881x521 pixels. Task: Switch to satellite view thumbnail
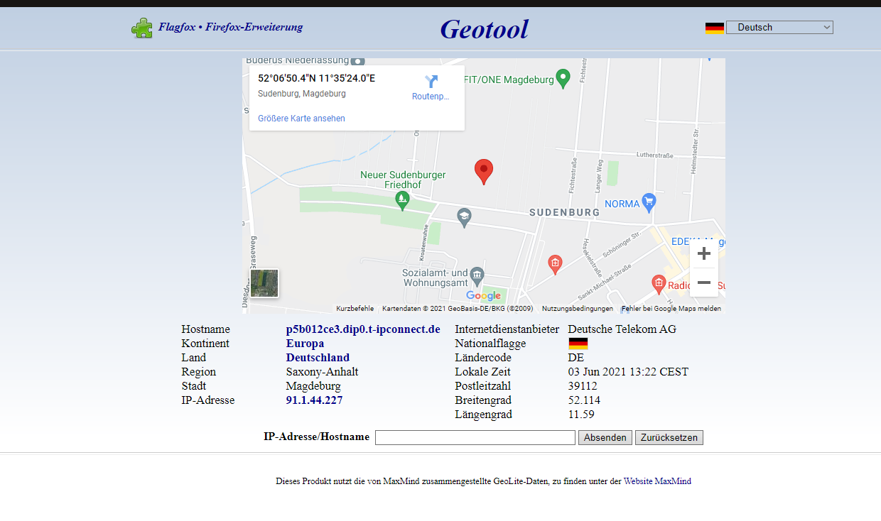pos(264,283)
